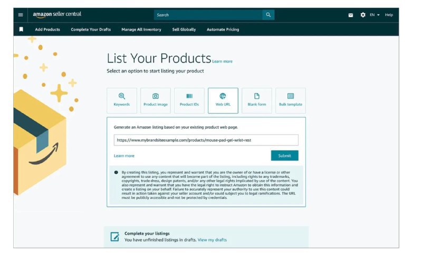Viewport: 422px width, 263px height.
Task: Select the Product IDs barcode option
Action: coord(189,100)
